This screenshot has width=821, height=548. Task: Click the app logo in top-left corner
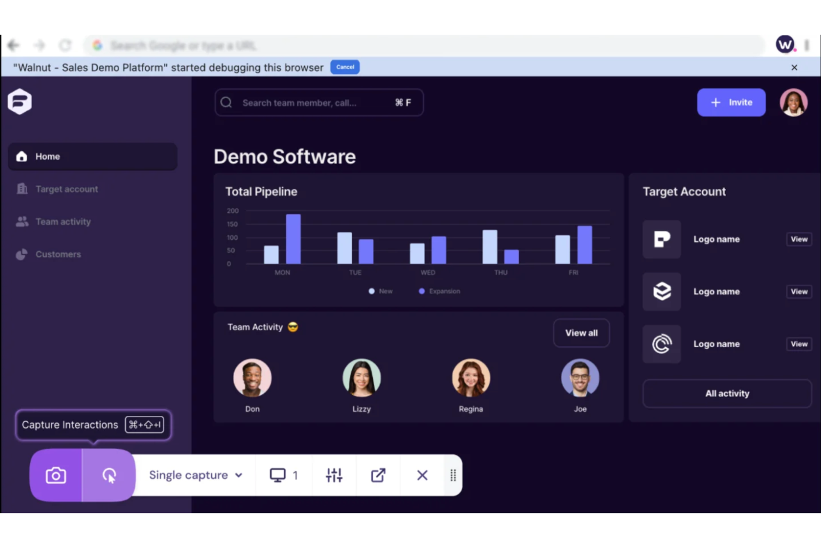point(20,102)
